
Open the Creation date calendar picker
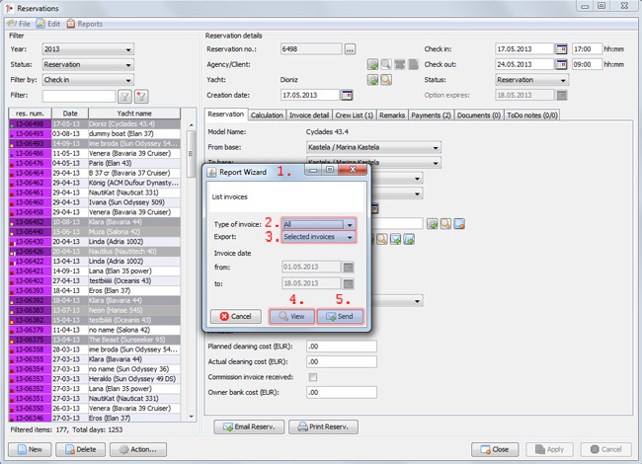click(347, 95)
